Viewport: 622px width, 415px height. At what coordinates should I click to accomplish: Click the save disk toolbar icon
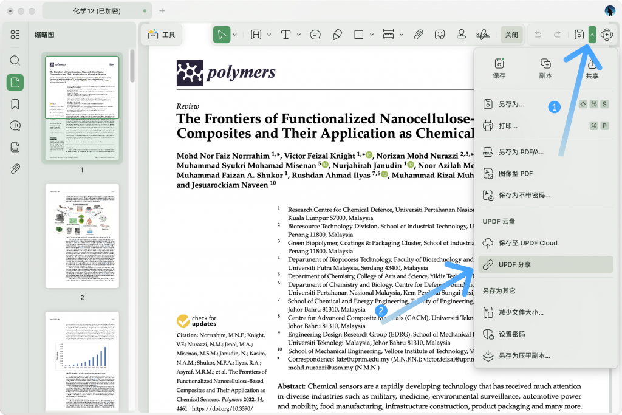coord(579,35)
